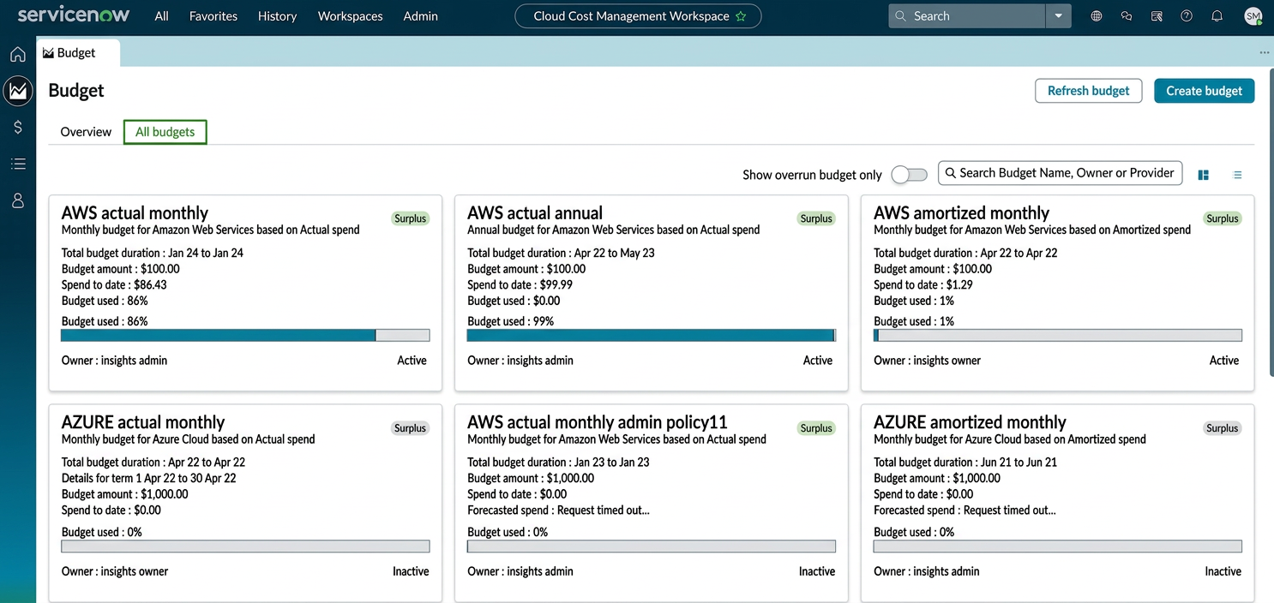The image size is (1274, 603).
Task: Open the All menu
Action: point(161,15)
